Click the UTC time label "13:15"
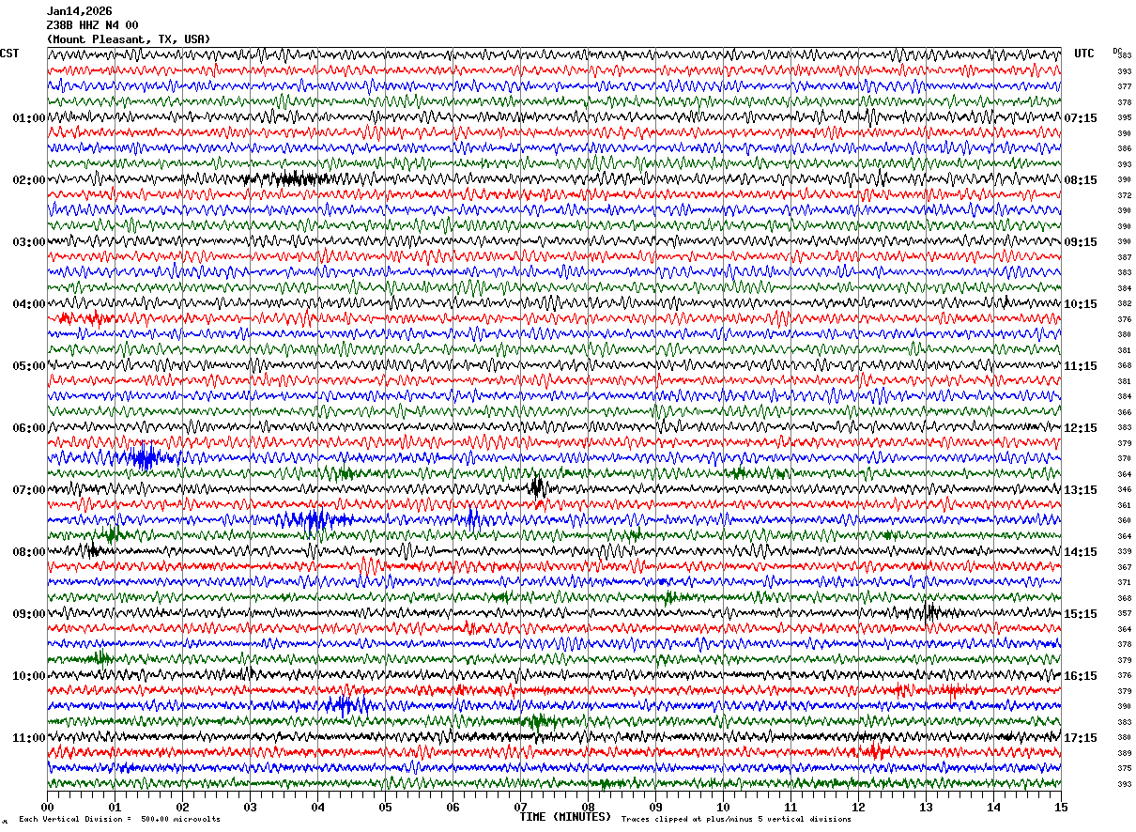 point(1081,490)
